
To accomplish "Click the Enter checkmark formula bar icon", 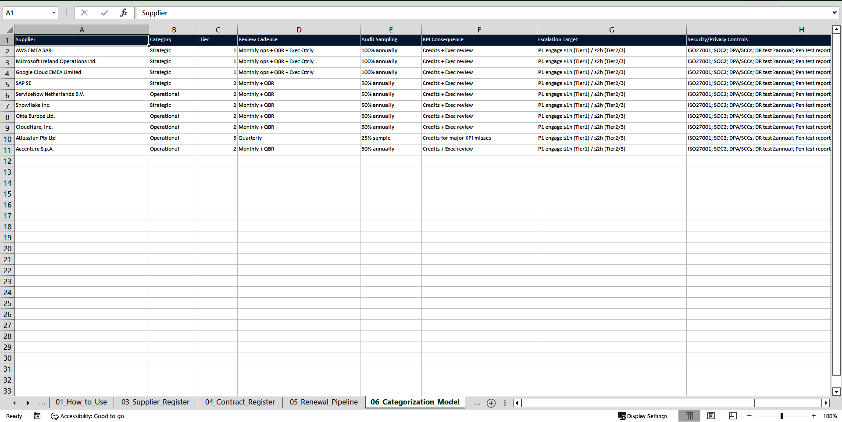I will pos(104,13).
